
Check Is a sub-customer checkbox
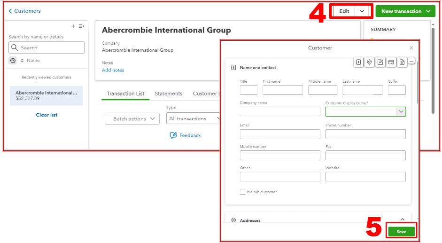point(242,192)
